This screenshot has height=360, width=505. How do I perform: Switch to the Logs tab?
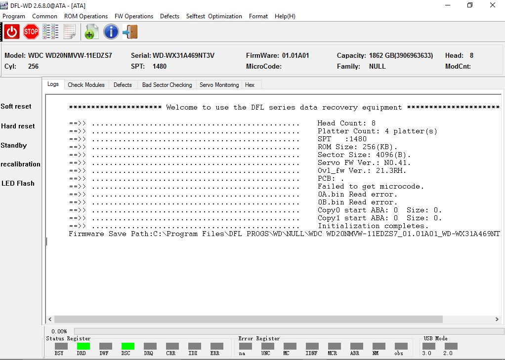click(x=53, y=84)
